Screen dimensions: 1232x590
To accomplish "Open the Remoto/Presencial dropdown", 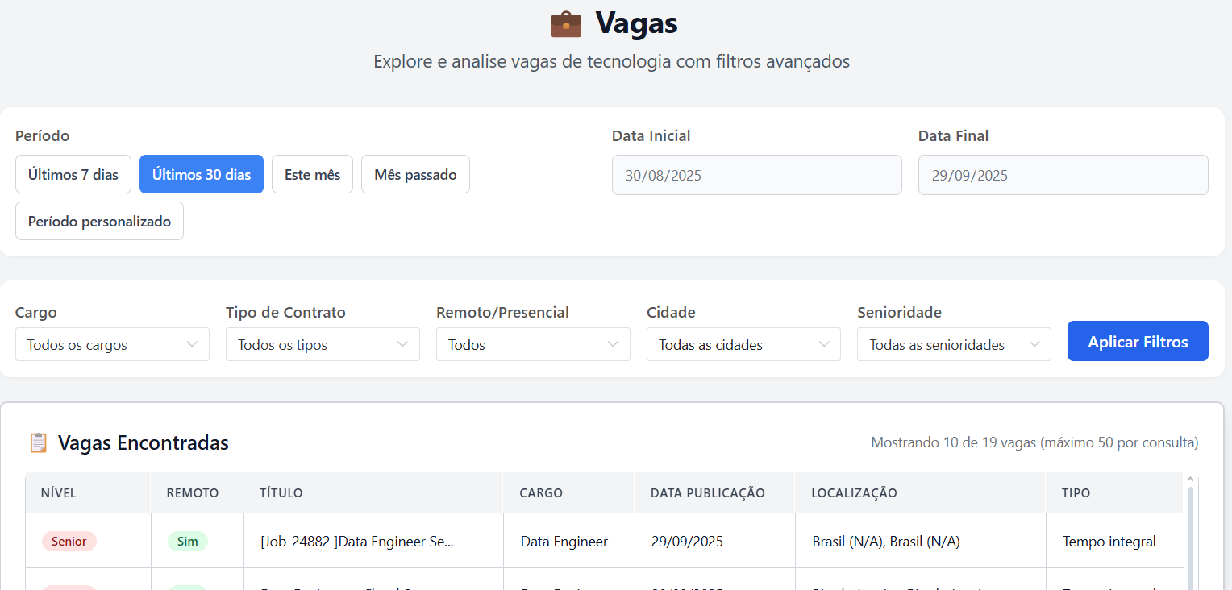I will pyautogui.click(x=533, y=344).
